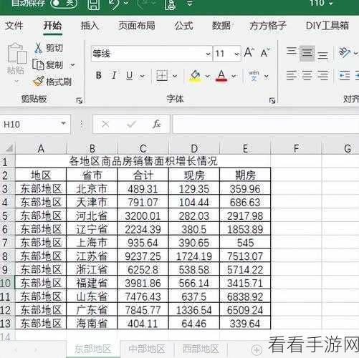The image size is (359, 358).
Task: Select column C header
Action: (143, 148)
